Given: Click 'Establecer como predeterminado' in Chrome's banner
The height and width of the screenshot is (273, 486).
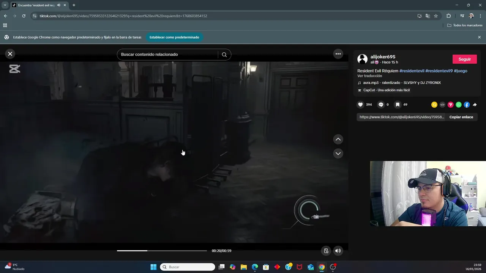Looking at the screenshot, I should pyautogui.click(x=174, y=37).
